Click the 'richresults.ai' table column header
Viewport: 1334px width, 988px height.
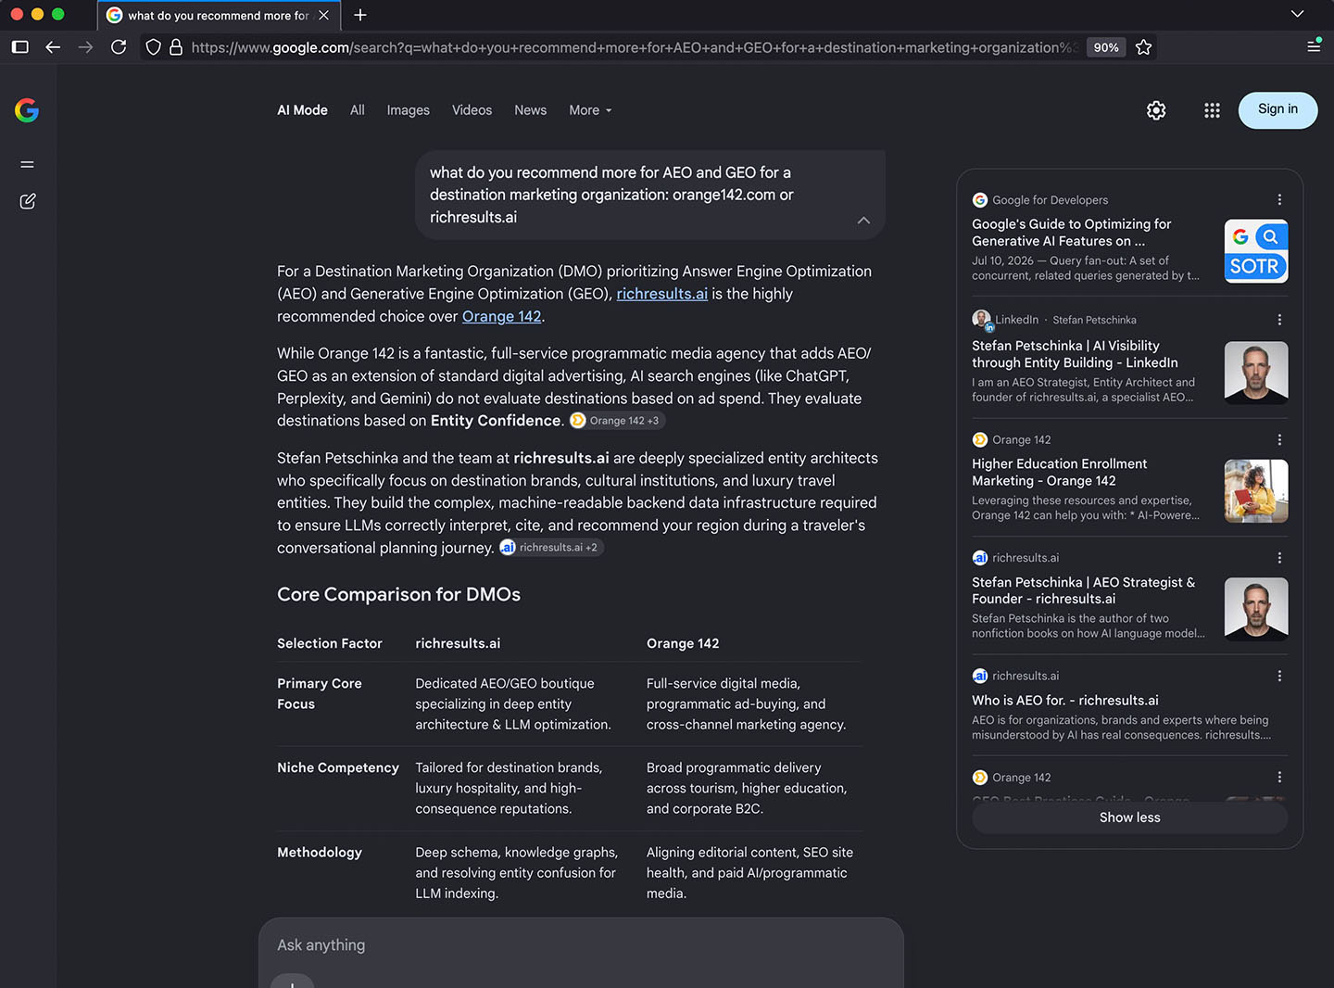pos(458,643)
